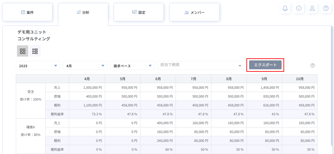Click the small help icon beside Export
The height and width of the screenshot is (154, 334).
312,66
